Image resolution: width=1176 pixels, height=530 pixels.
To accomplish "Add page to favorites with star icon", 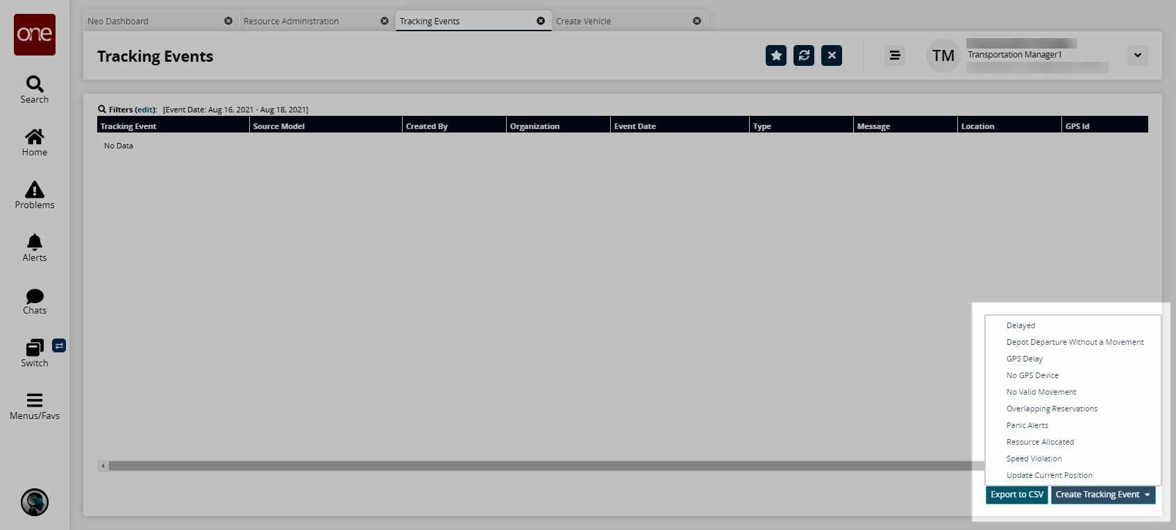I will point(776,55).
